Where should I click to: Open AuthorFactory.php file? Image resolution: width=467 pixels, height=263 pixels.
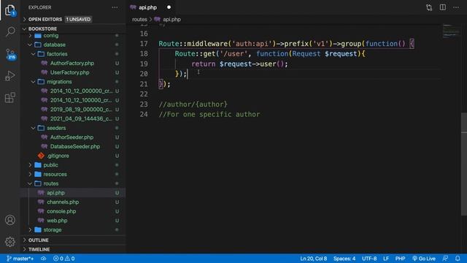point(73,64)
